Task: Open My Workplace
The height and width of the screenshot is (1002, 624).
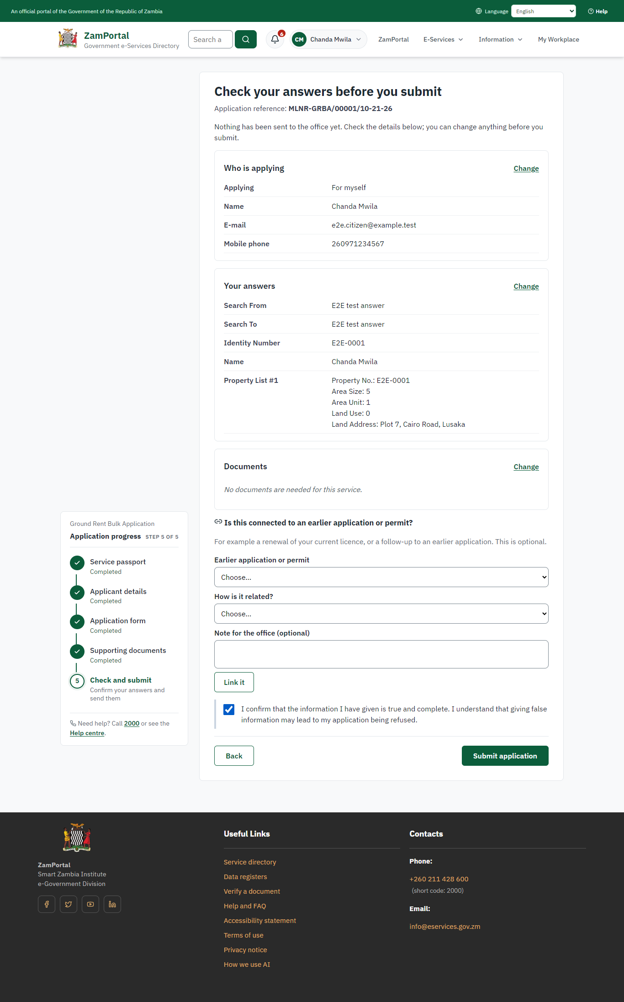Action: (x=559, y=39)
